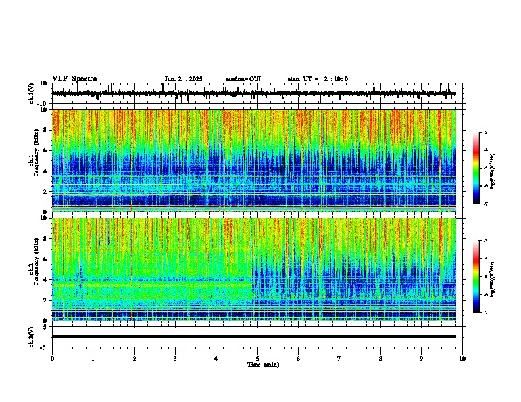This screenshot has width=521, height=402.
Task: Click time-axis tick label "0"
Action: point(52,359)
